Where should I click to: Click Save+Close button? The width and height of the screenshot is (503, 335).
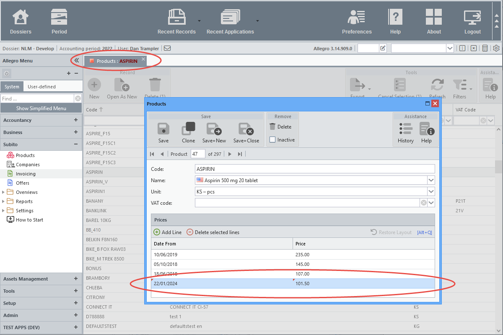click(x=246, y=133)
